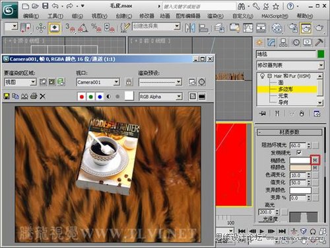Collapse the Hair 和 Fur (WSM) modifier tree
The width and height of the screenshot is (330, 248).
coord(270,76)
